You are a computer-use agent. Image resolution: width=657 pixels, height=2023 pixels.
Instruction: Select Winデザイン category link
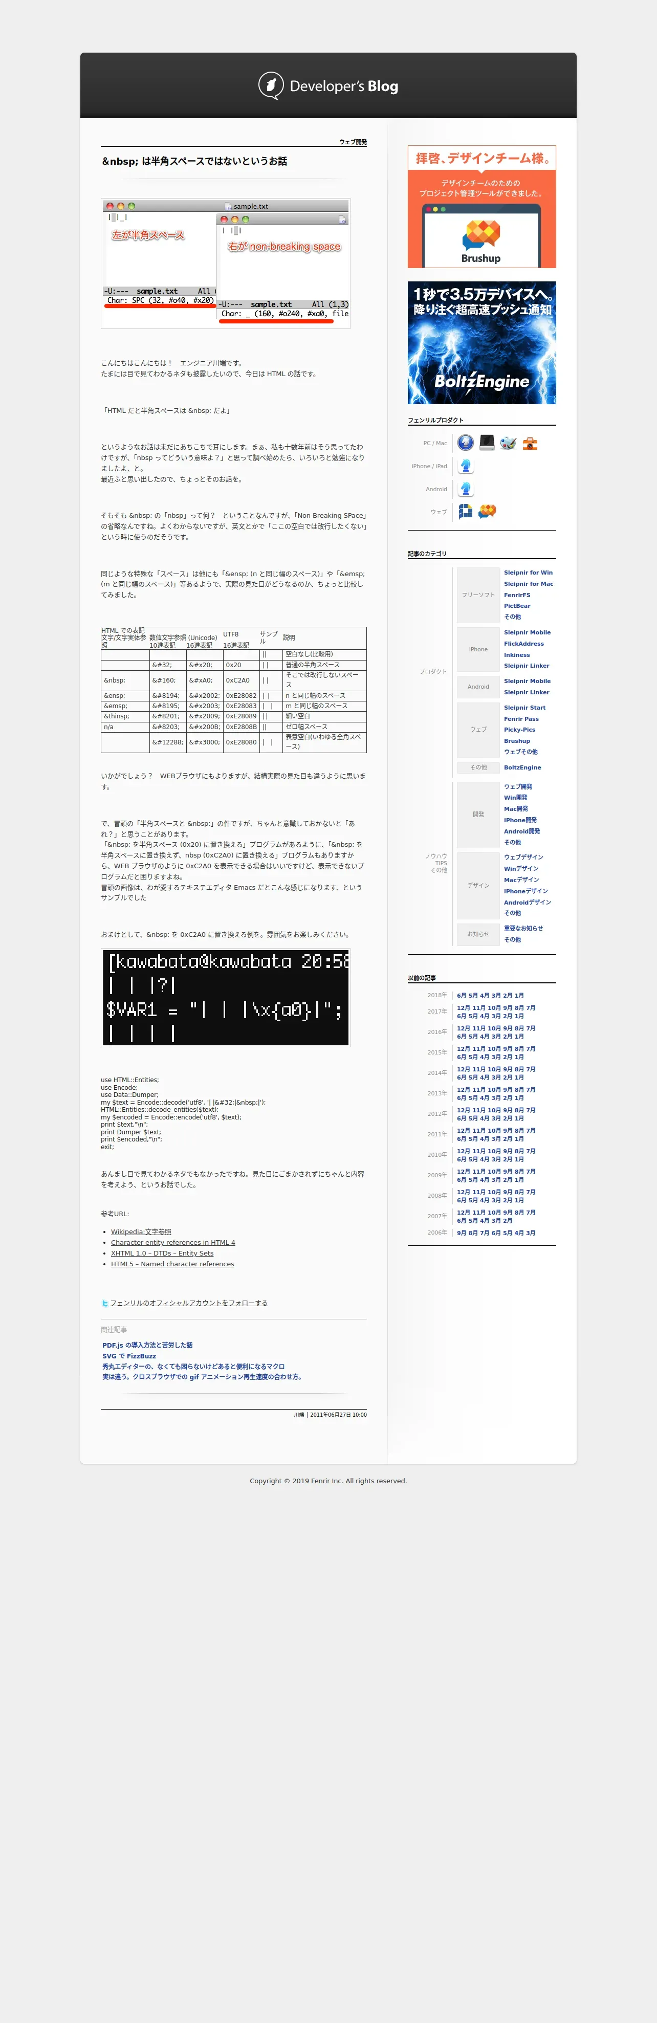click(521, 868)
